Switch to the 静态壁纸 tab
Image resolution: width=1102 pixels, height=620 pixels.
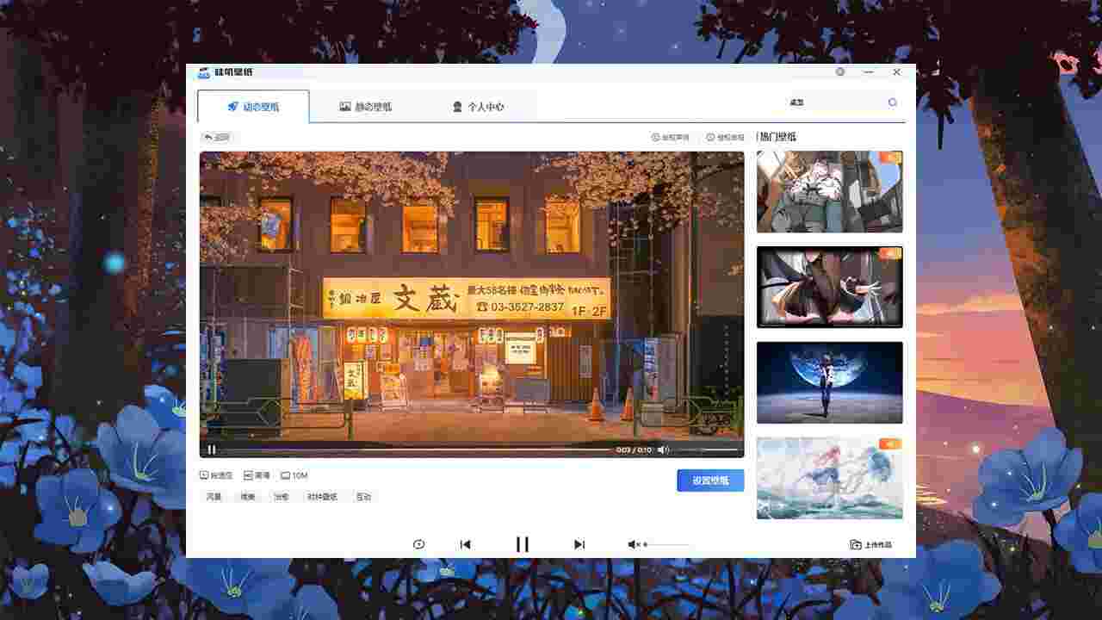[365, 106]
